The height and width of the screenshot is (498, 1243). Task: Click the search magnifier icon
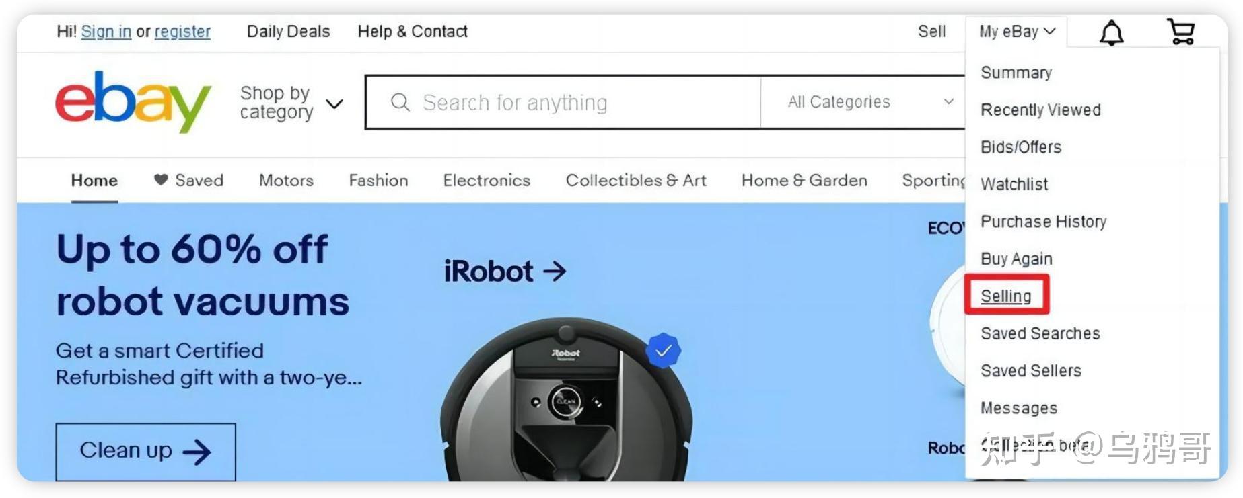click(400, 102)
